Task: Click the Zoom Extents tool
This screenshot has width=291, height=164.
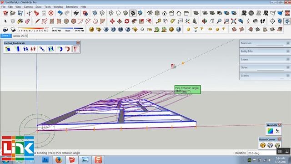Action: (233, 21)
